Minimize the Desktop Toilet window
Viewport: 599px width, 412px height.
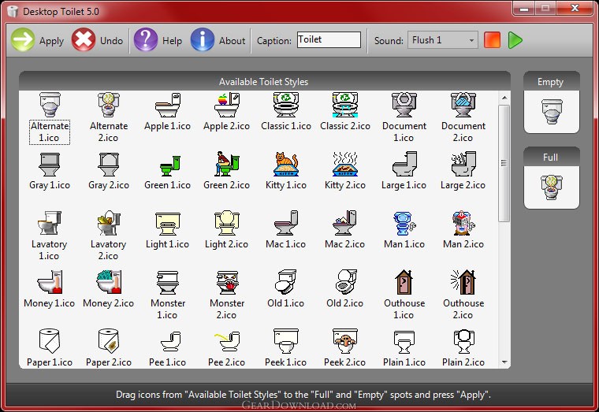coord(524,9)
